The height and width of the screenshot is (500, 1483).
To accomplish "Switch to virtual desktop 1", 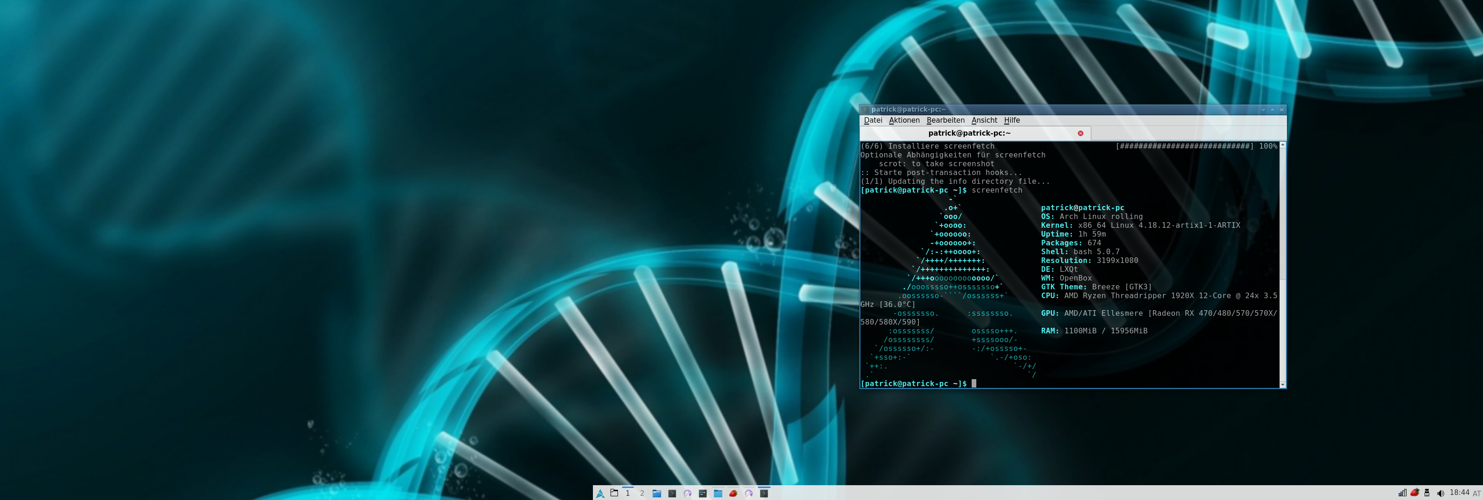I will pyautogui.click(x=628, y=494).
